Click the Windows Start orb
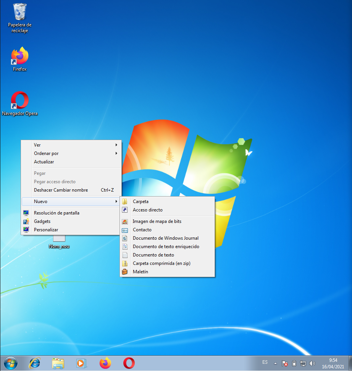Viewport: 352px width, 371px height. (11, 363)
